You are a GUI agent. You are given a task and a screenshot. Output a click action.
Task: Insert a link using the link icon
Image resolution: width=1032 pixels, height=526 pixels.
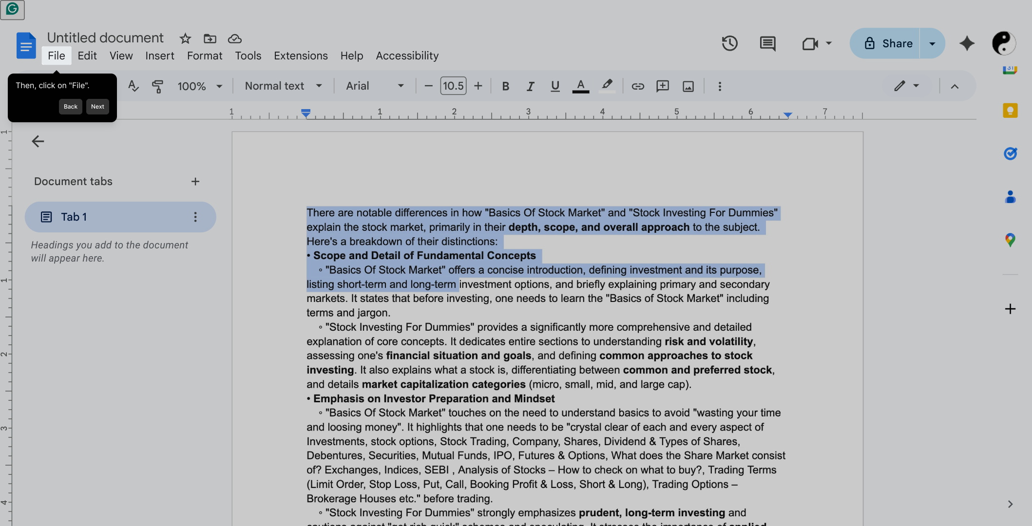638,86
